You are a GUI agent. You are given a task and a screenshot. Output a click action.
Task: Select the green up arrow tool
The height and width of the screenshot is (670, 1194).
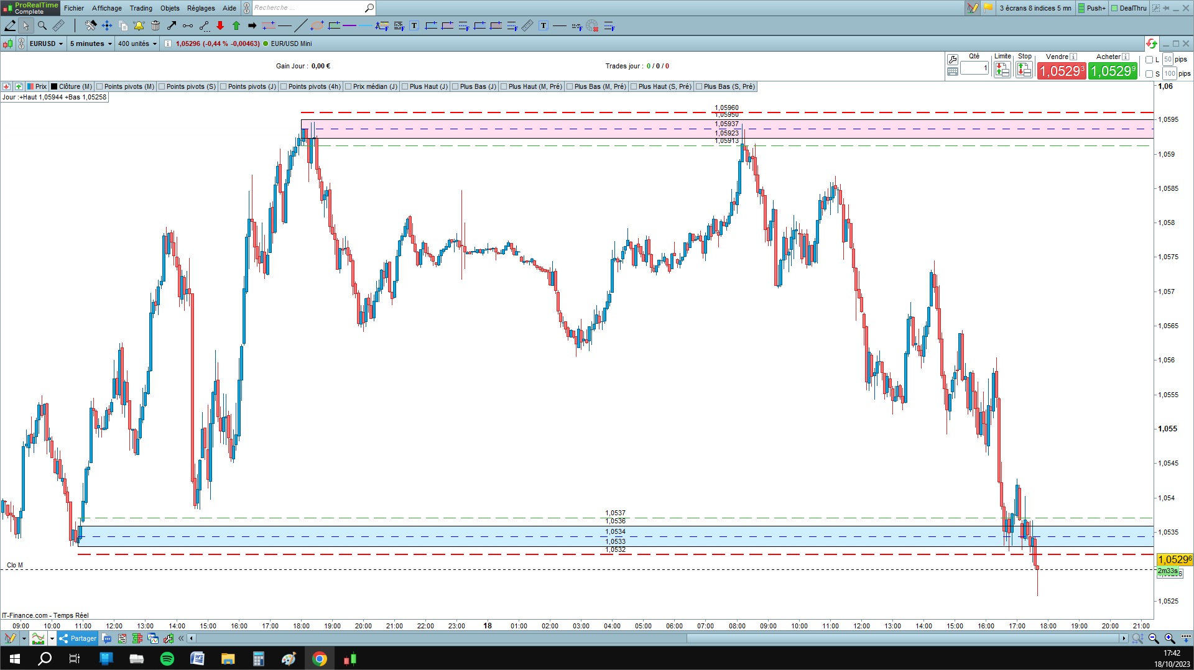tap(236, 25)
